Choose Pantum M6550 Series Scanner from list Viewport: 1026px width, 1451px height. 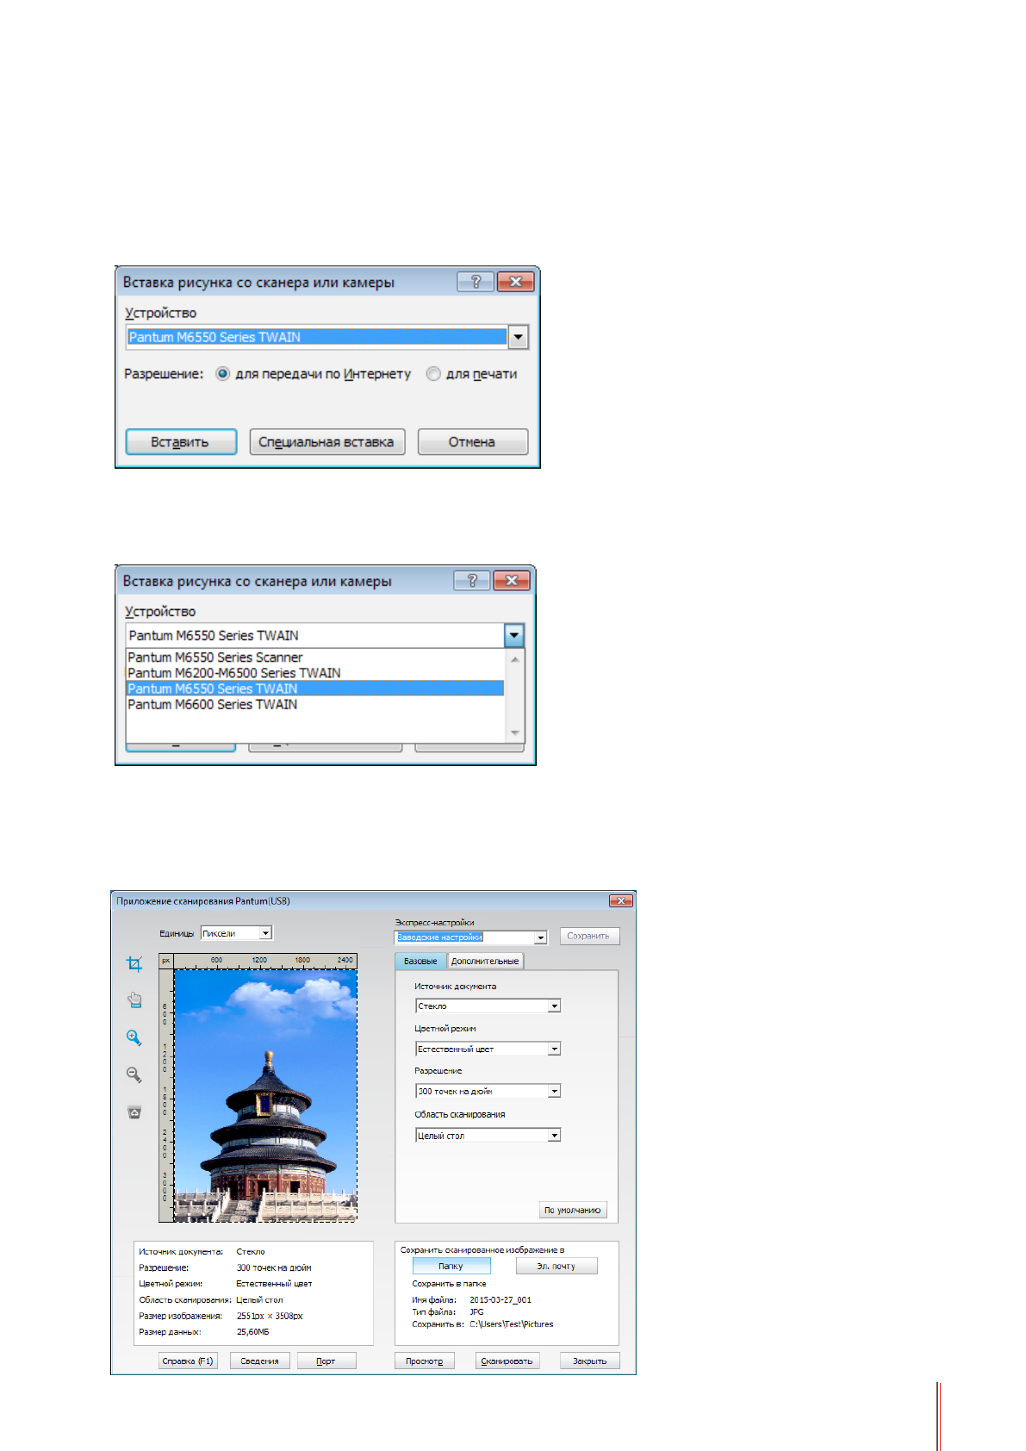tap(215, 657)
